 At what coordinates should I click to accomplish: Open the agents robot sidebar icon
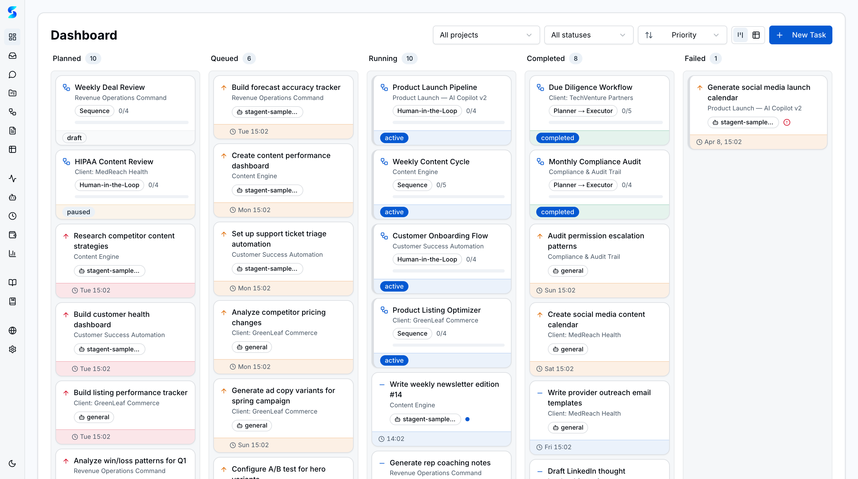coord(12,197)
